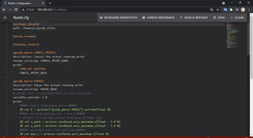
Task: Open the Chrome three-dot menu
Action: (x=249, y=10)
